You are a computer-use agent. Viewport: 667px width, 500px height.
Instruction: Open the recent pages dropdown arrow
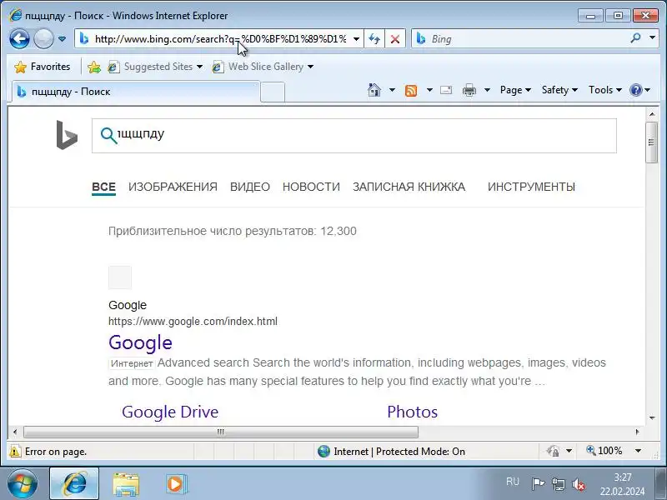point(62,39)
